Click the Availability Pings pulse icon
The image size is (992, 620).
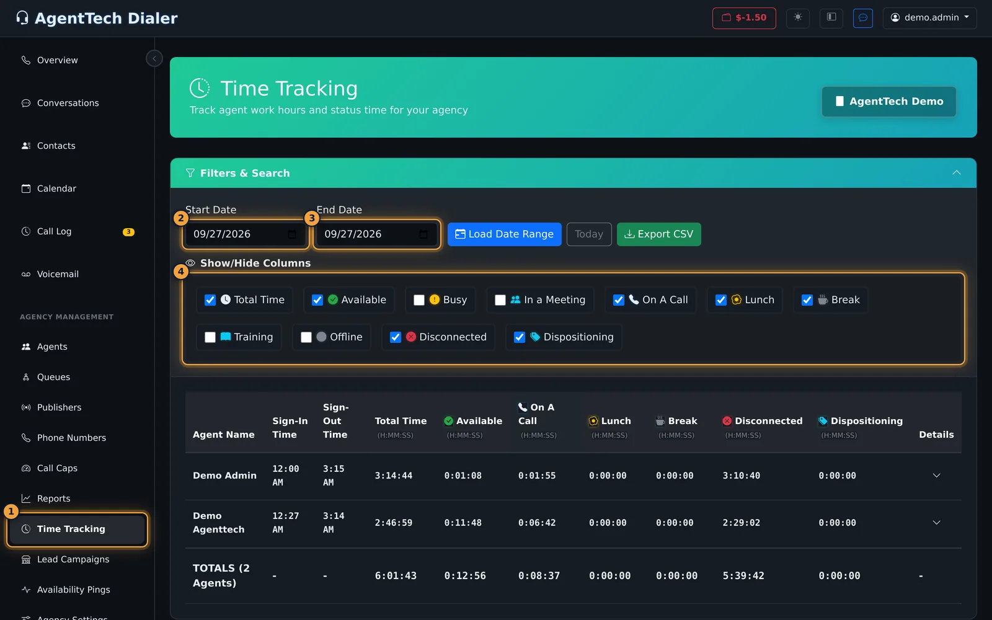26,590
